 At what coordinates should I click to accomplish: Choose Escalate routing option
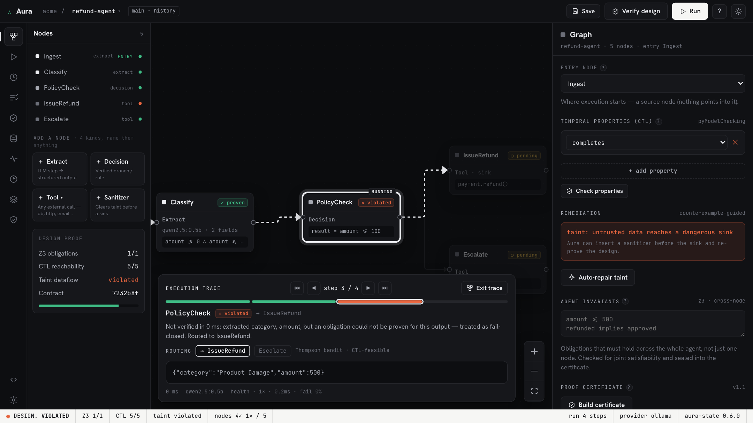273,351
